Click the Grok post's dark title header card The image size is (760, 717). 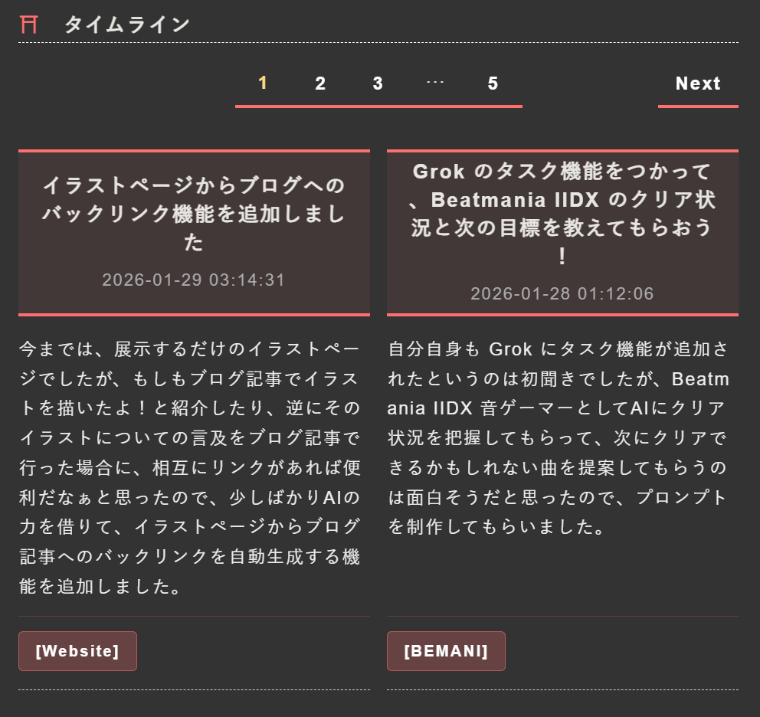pos(562,234)
